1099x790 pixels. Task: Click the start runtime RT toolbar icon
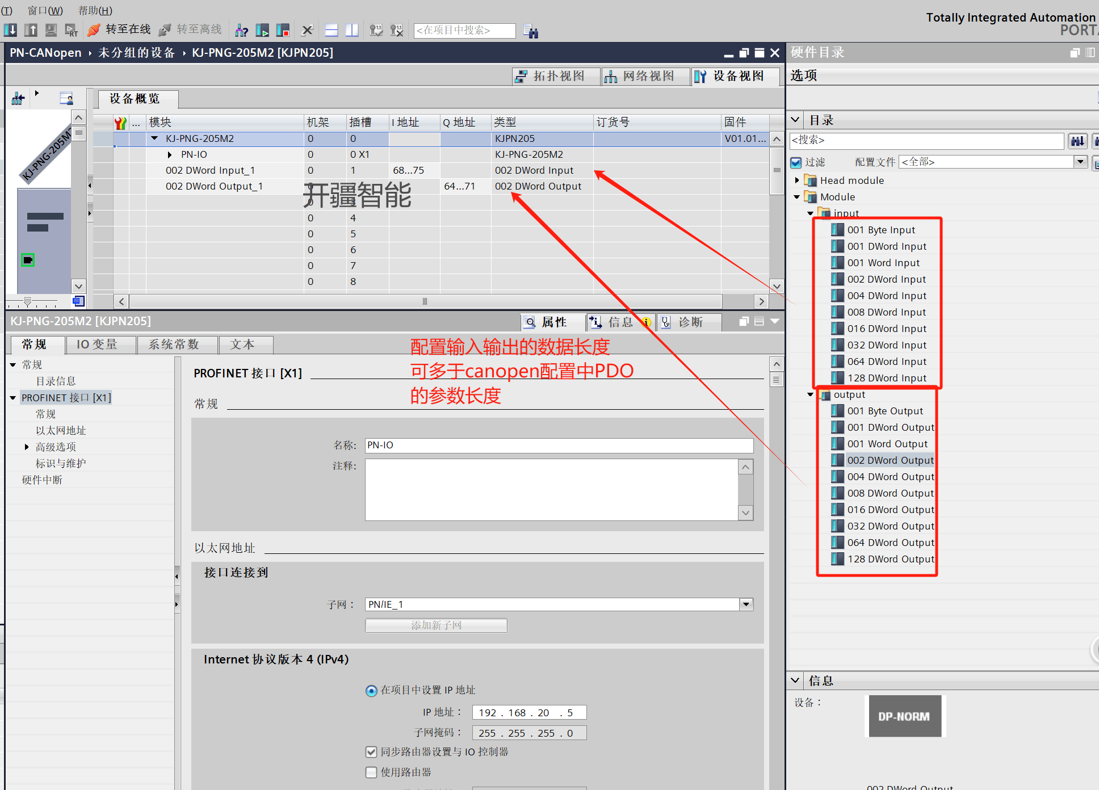coord(72,30)
